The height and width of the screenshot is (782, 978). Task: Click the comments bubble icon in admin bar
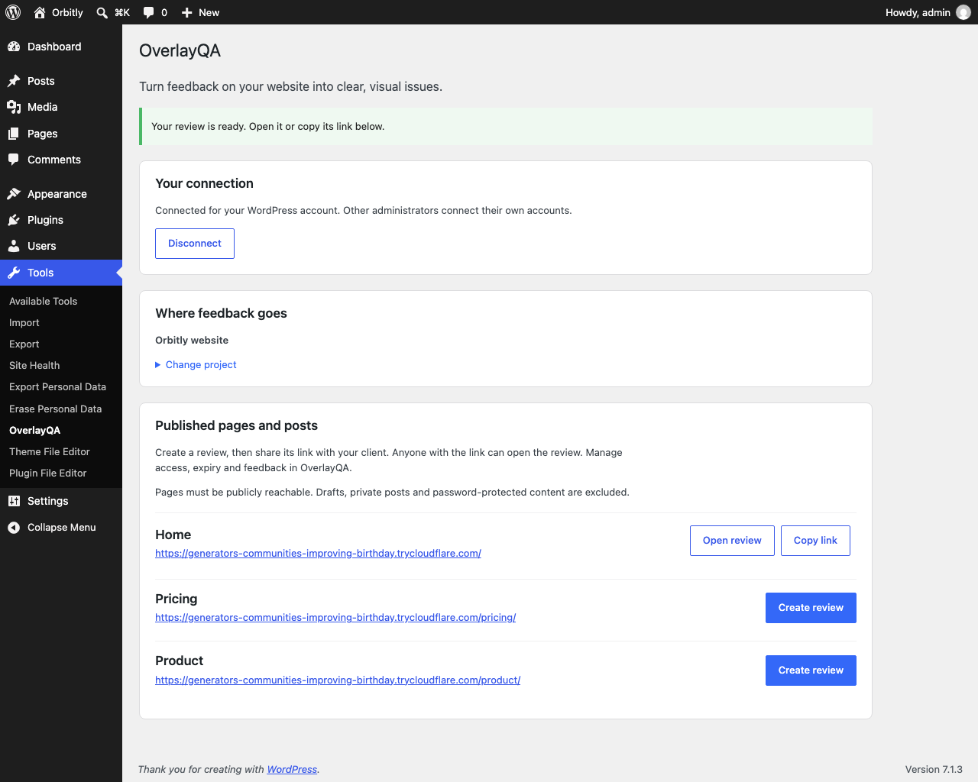pos(149,12)
